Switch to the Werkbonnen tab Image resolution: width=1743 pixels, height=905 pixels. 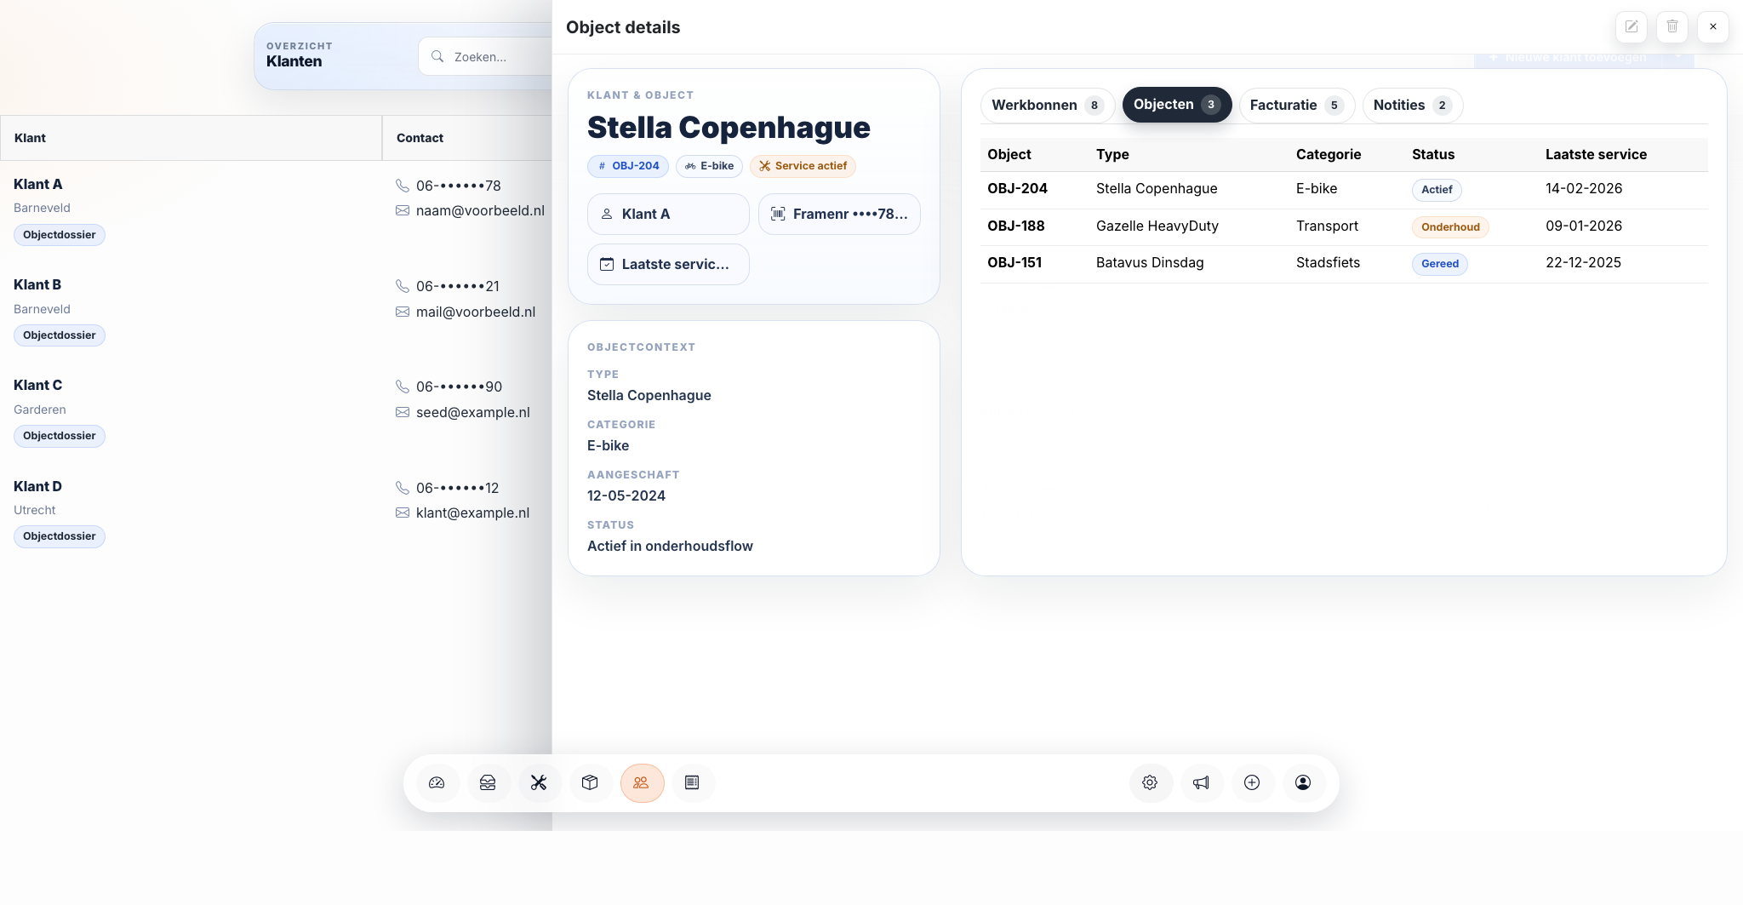pos(1048,105)
